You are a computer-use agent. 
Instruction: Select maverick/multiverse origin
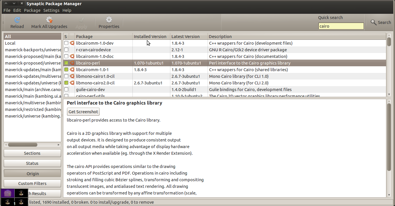[x=32, y=103]
